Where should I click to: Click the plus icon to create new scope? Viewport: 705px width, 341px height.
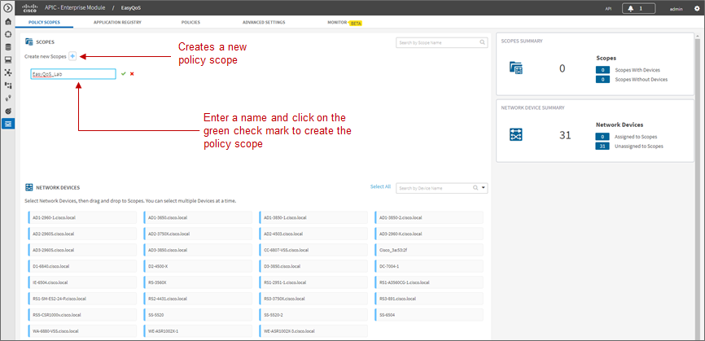click(72, 56)
